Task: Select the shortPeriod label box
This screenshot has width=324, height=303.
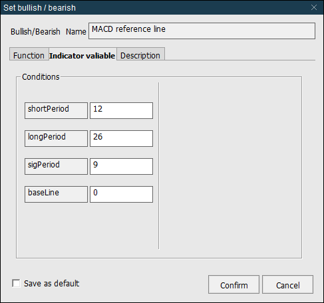Action: (x=56, y=110)
